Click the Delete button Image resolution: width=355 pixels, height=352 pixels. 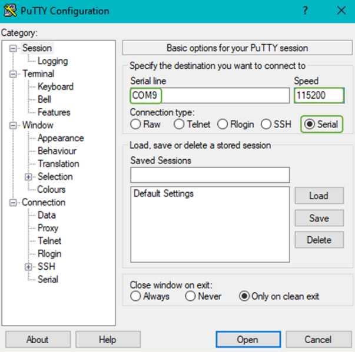point(319,240)
